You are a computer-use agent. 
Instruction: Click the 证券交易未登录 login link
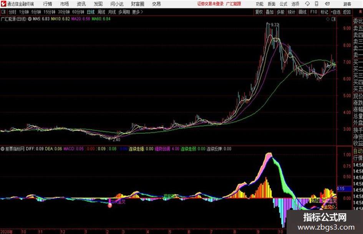click(211, 4)
